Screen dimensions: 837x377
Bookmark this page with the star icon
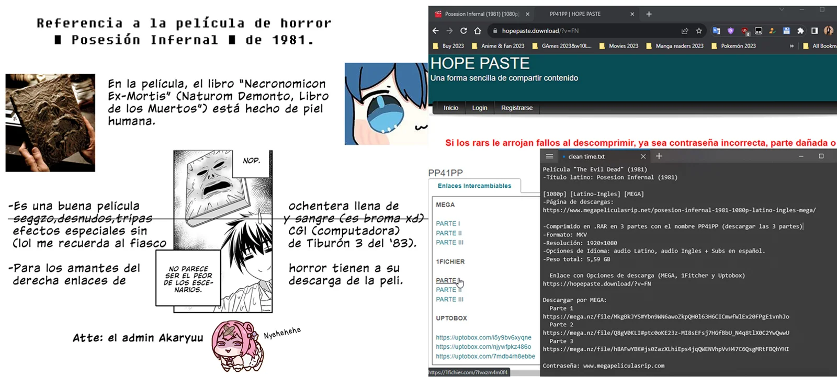pos(699,31)
